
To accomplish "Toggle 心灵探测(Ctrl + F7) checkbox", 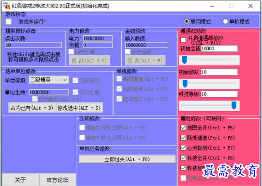I will 183,148.
